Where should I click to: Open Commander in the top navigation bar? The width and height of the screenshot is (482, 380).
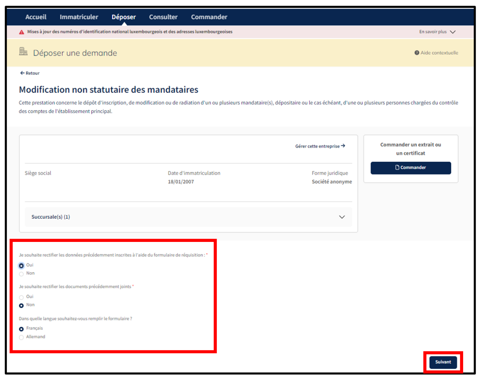tap(209, 17)
